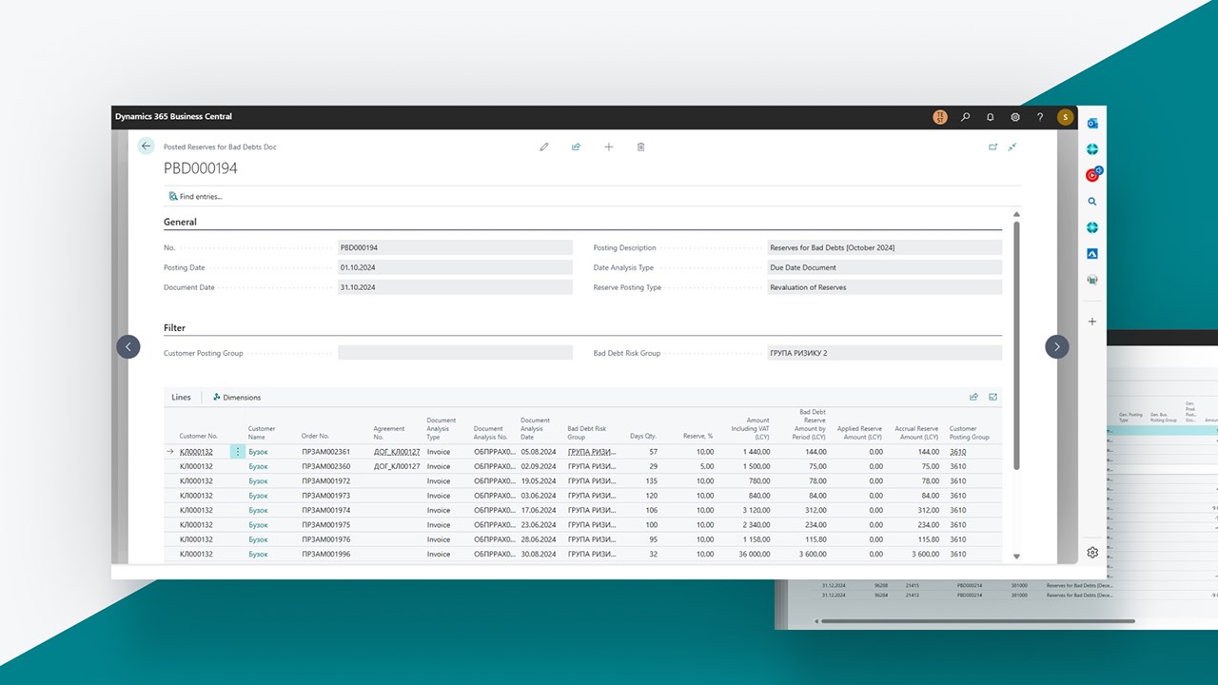Click horizontal scrollbar in the background window
The height and width of the screenshot is (685, 1218).
(977, 621)
